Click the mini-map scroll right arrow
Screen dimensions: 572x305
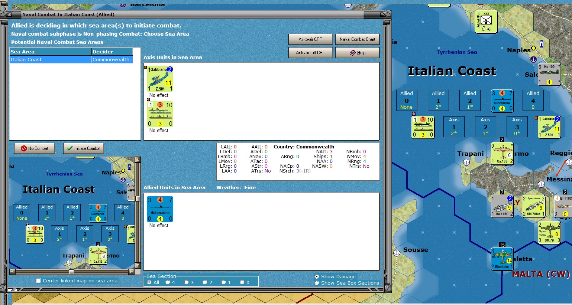tap(131, 272)
